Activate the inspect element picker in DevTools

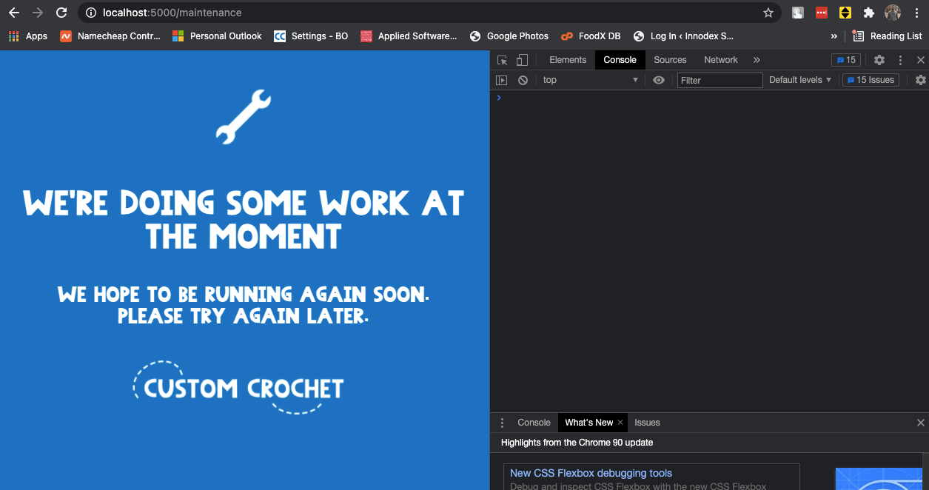point(503,60)
